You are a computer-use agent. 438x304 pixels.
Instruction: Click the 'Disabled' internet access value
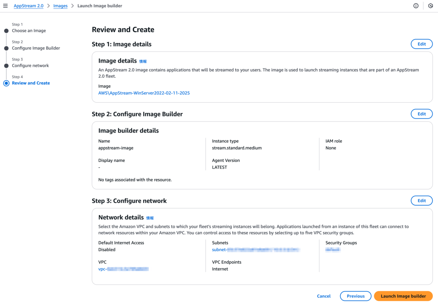pyautogui.click(x=107, y=250)
